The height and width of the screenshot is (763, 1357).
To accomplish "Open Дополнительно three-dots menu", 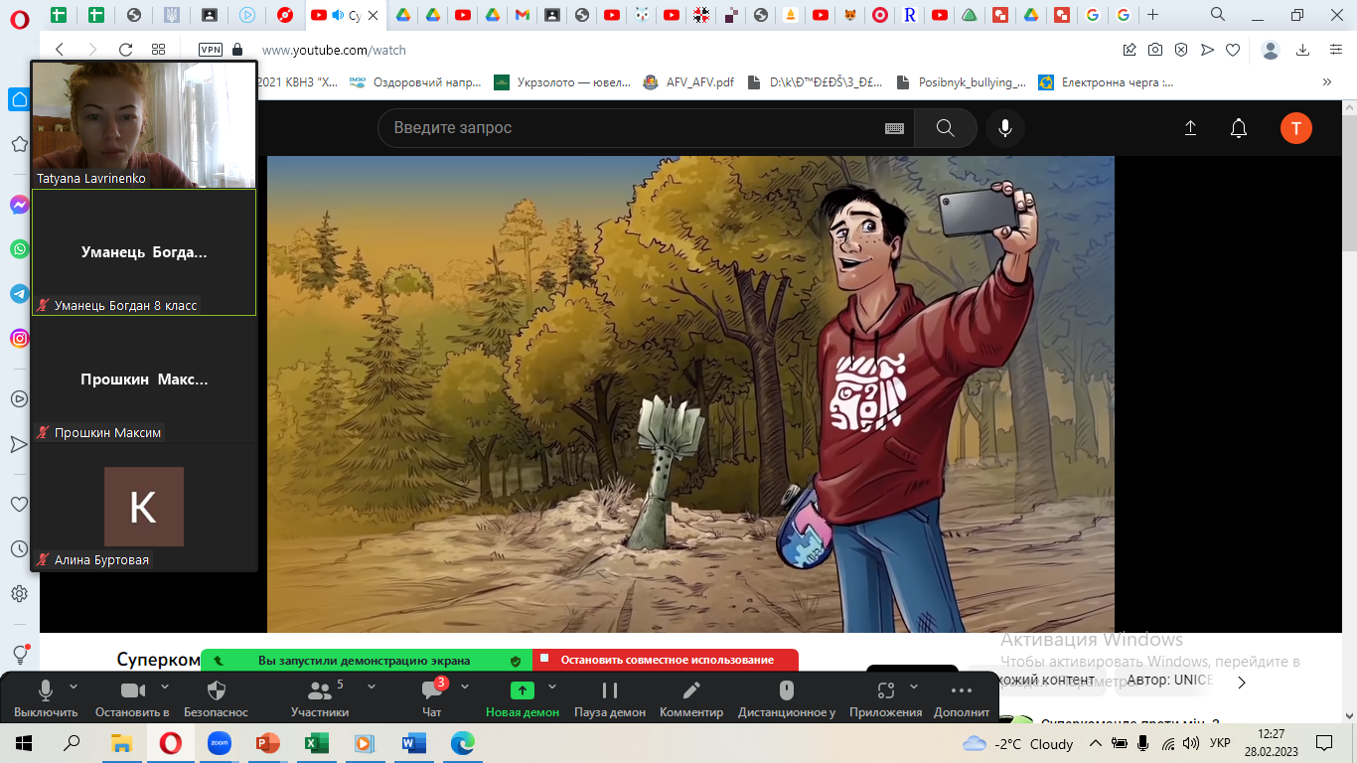I will coord(962,698).
